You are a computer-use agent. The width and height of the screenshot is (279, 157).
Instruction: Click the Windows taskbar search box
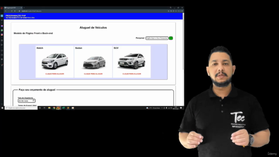click(21, 108)
